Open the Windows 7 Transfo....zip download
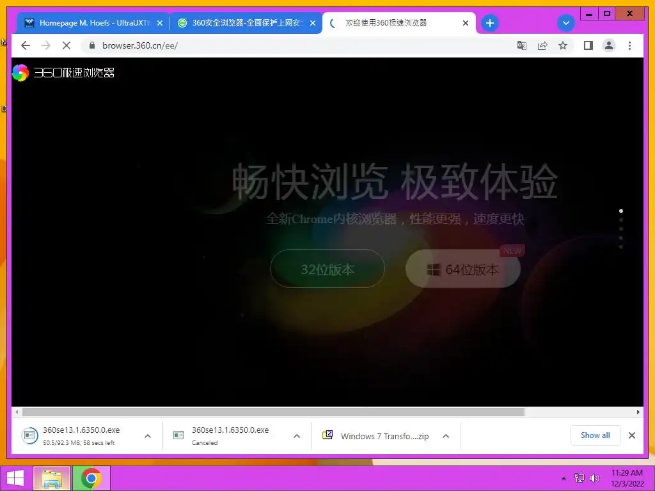Viewport: 655px width, 491px height. coord(376,435)
